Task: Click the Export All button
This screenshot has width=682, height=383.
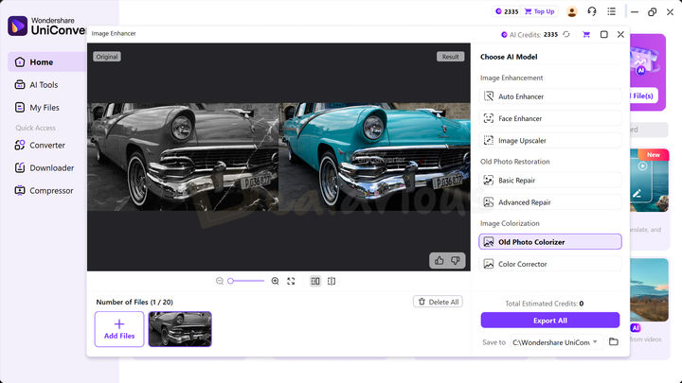Action: pos(550,321)
